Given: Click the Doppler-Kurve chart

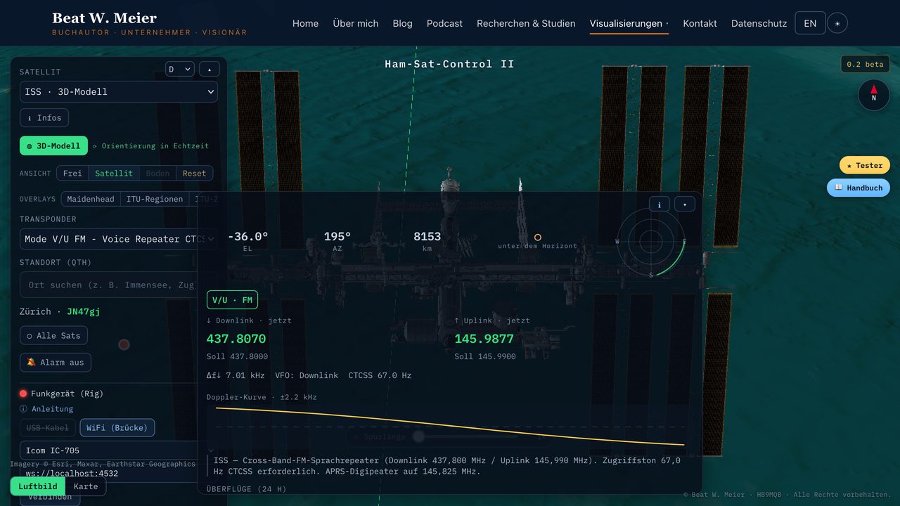Looking at the screenshot, I should pyautogui.click(x=450, y=425).
